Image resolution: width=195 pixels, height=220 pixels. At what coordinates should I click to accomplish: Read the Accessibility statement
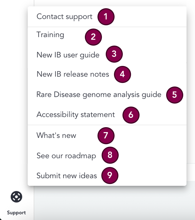(x=76, y=115)
